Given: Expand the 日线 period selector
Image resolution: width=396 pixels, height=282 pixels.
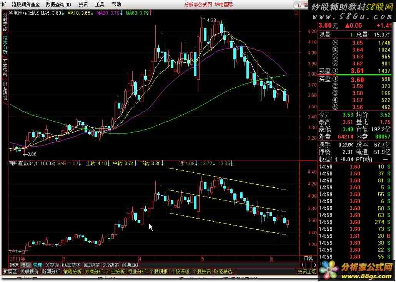Looking at the screenshot, I should (x=308, y=258).
